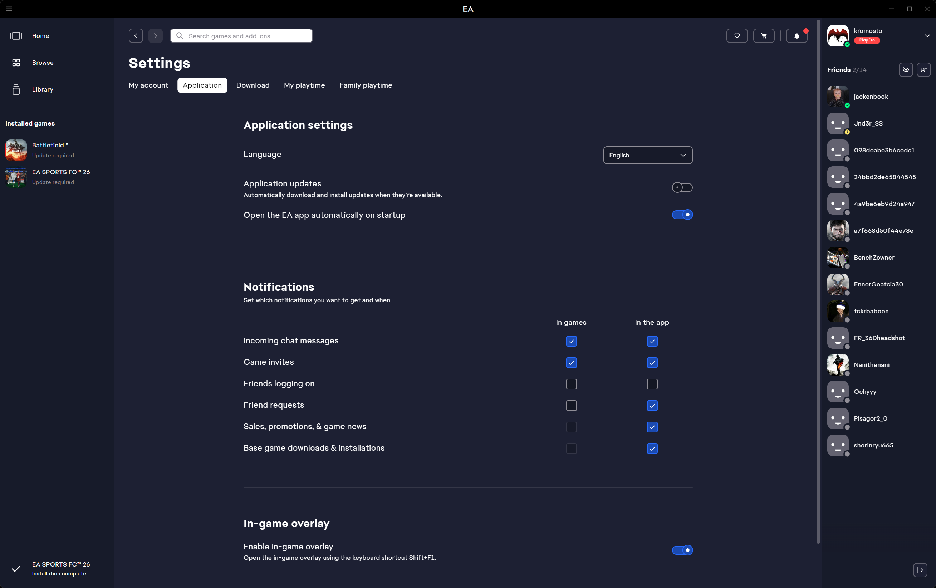Navigate forward with the right arrow button
The height and width of the screenshot is (588, 936).
[156, 36]
